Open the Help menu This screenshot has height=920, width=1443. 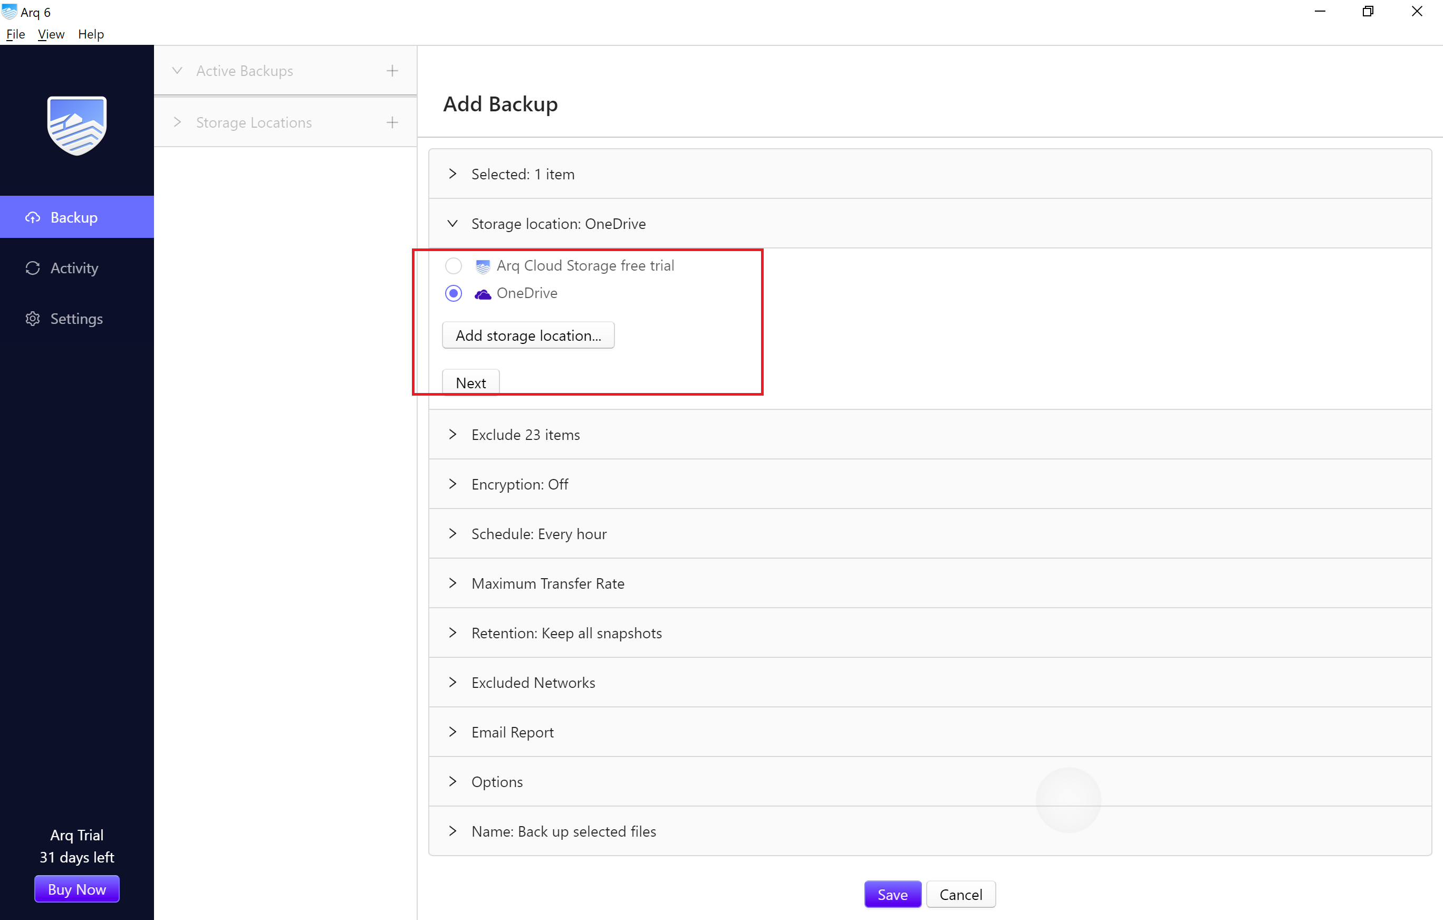(91, 34)
